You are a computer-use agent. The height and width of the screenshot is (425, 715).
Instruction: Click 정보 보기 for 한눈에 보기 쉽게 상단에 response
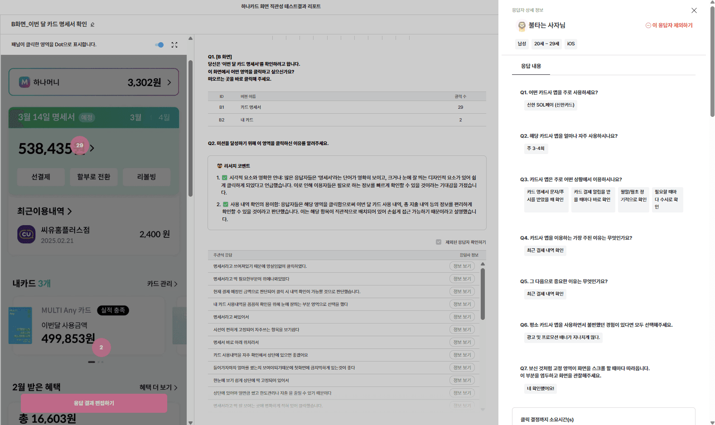tap(462, 381)
